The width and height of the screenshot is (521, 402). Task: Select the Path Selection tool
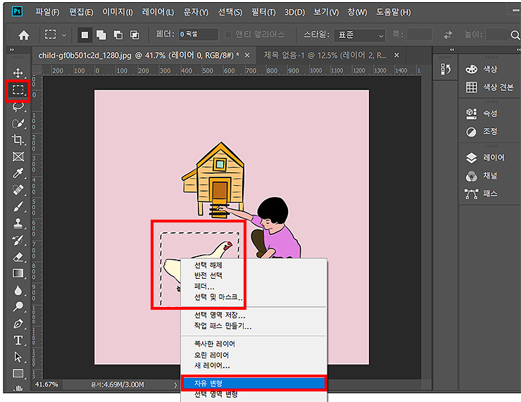click(18, 357)
